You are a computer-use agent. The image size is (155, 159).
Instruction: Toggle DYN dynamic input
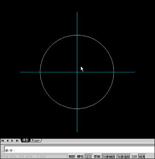point(134,157)
